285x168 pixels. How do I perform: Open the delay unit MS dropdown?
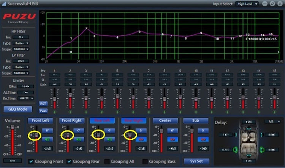pyautogui.click(x=272, y=122)
